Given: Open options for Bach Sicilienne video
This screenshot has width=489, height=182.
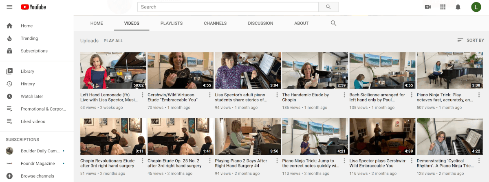Looking at the screenshot, I should click(x=412, y=95).
